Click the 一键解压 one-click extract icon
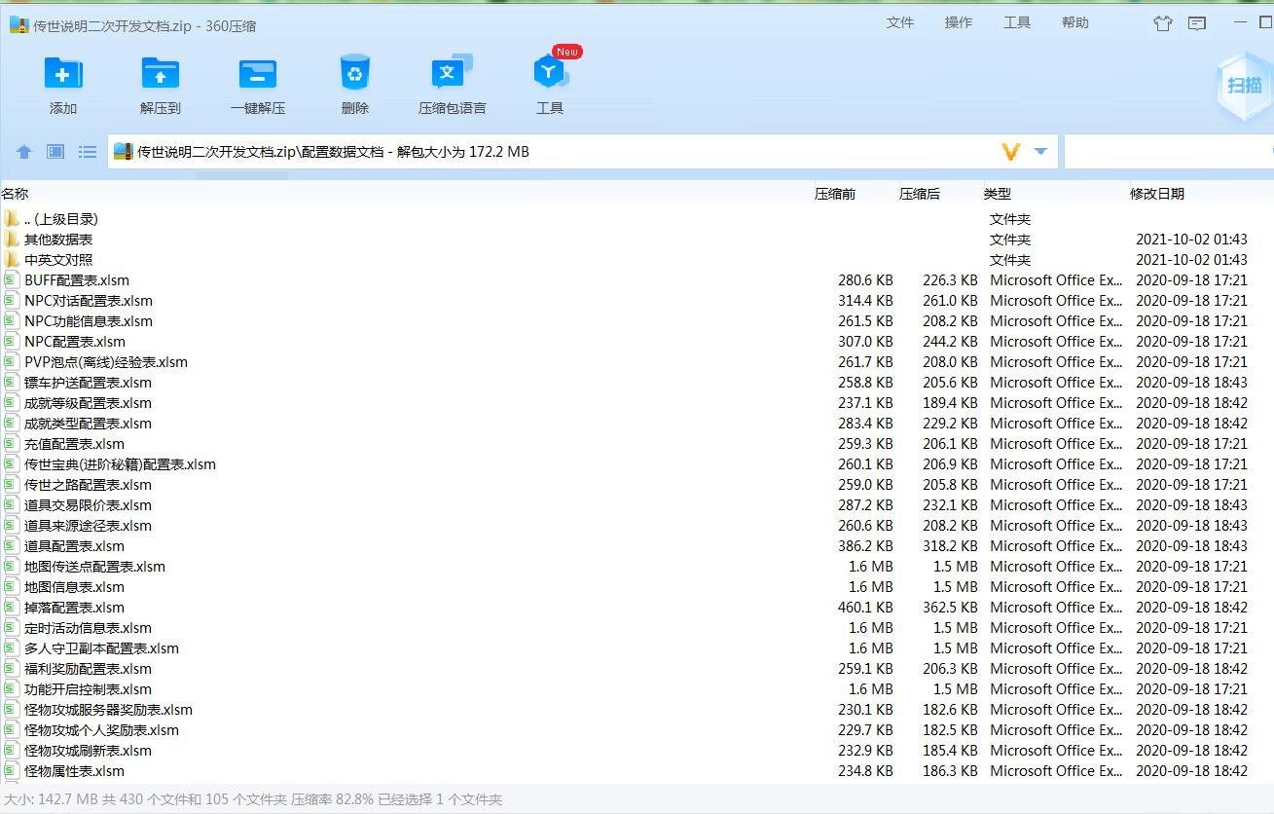Screen dimensions: 1274x814 (258, 75)
